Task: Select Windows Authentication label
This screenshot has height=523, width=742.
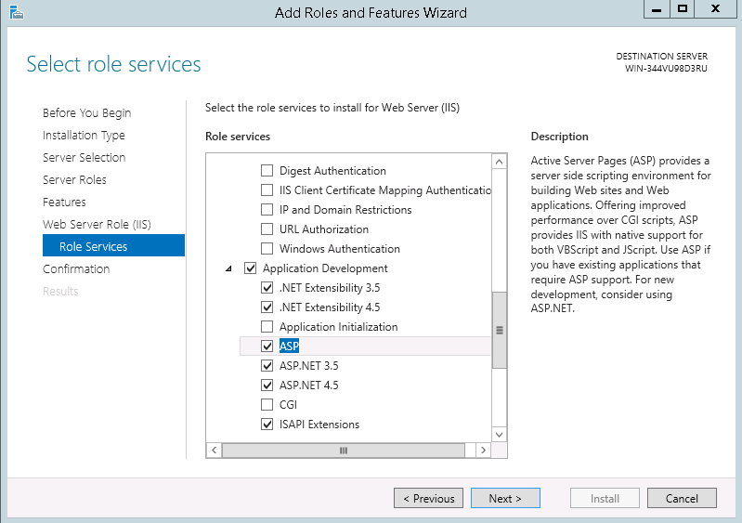Action: point(340,249)
